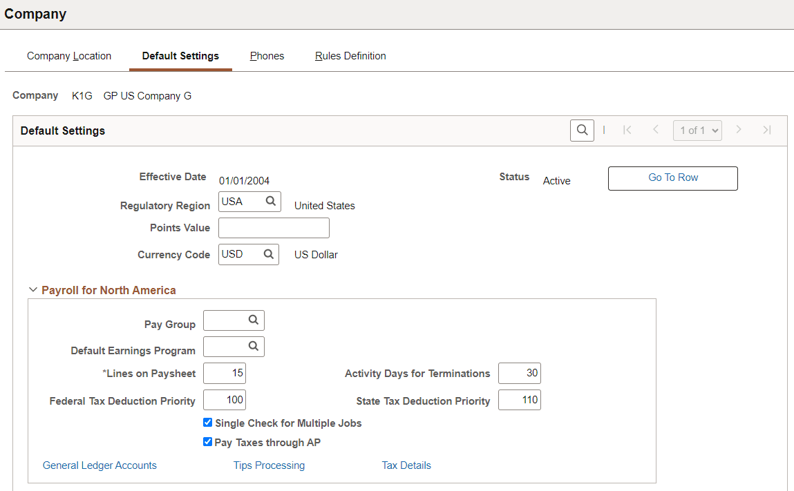Jump to the last row with the last-row icon
This screenshot has width=794, height=491.
tap(767, 130)
